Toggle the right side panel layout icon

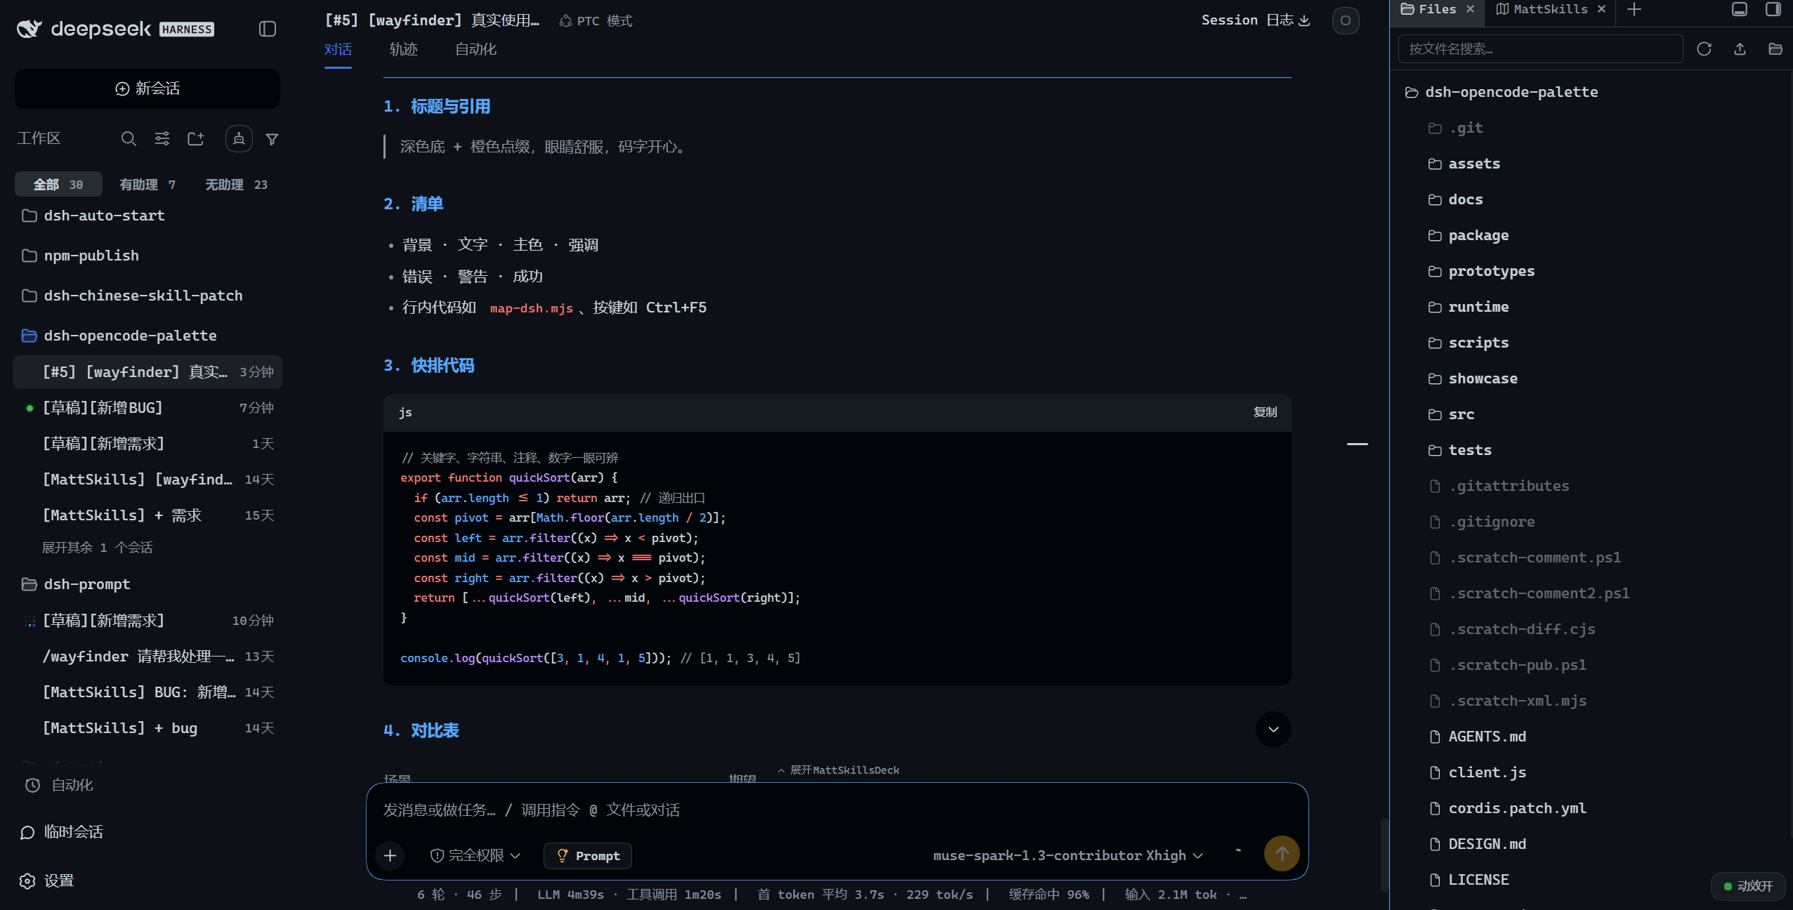(1773, 9)
